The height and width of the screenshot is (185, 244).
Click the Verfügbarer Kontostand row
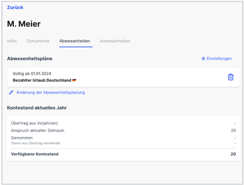[123, 154]
